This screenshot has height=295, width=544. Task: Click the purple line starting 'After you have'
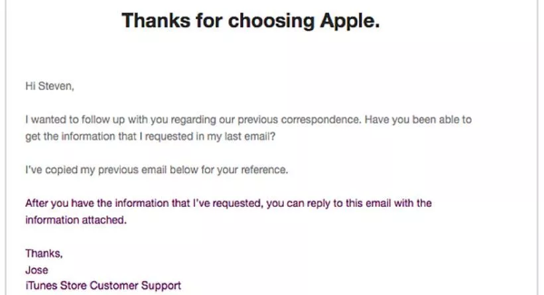(x=228, y=203)
